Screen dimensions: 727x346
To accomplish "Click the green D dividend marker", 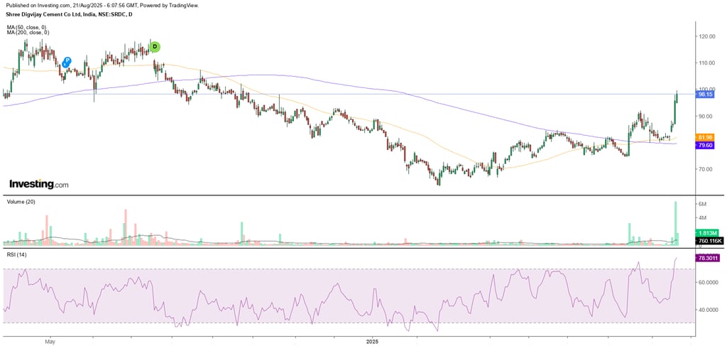I will click(155, 47).
